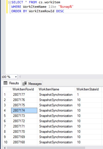
Task: Select cell 2807170 in results
Action: [x=24, y=132]
